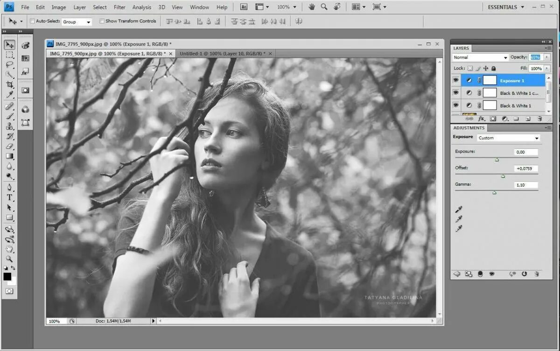Select the Rectangle shape tool
Screen dimensions: 560x351
(9, 218)
